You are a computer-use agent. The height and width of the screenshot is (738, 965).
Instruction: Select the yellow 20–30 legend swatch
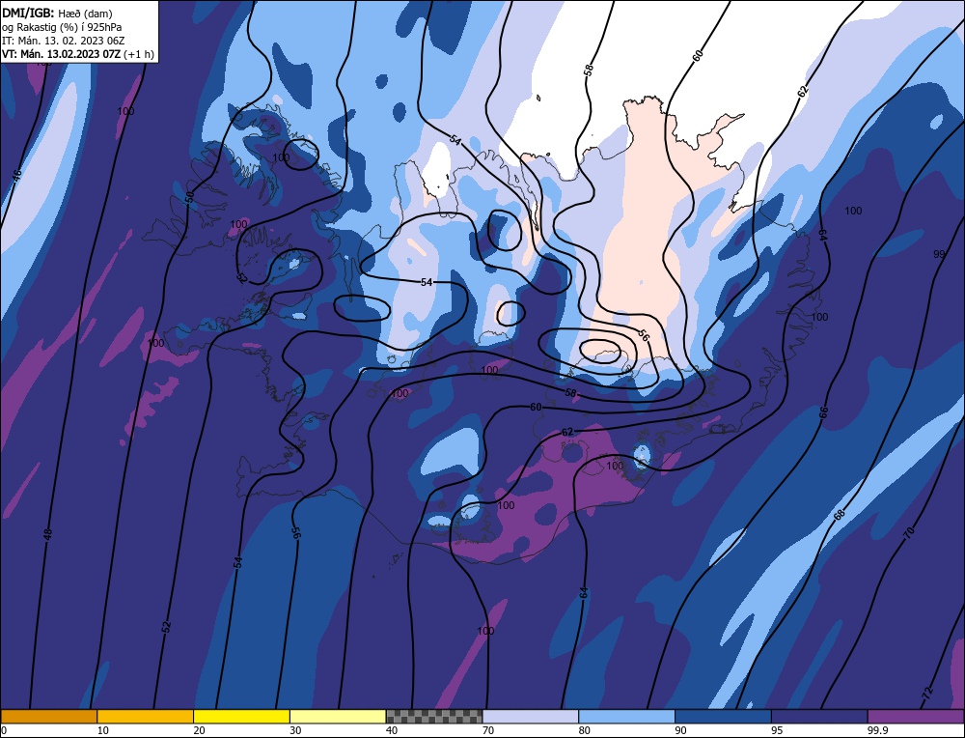click(x=241, y=716)
